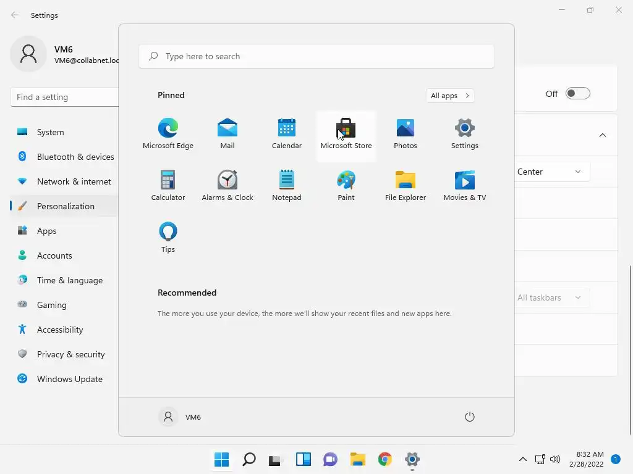The image size is (633, 474).
Task: Open the All taskbars dropdown
Action: coord(552,297)
